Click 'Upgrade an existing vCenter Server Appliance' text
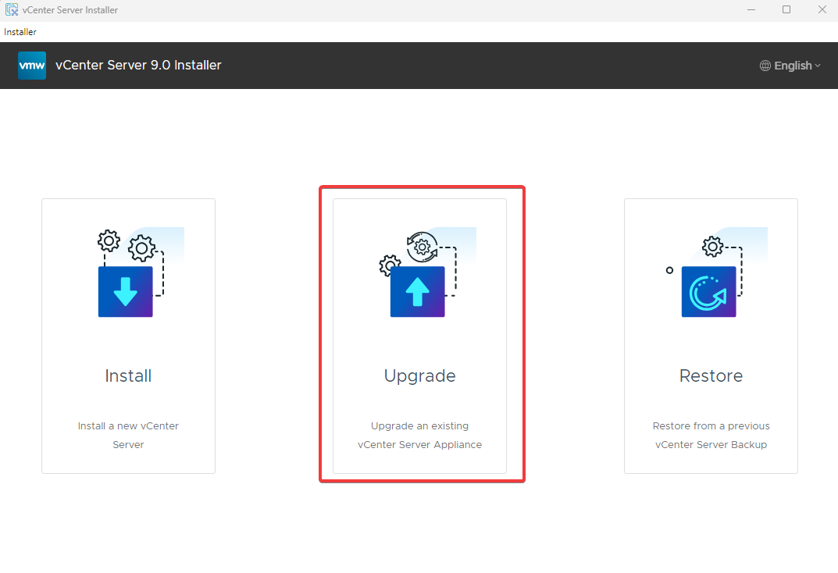This screenshot has width=838, height=573. 419,436
